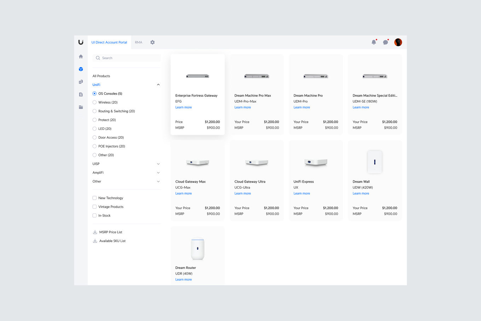Click the Cloud Gateway Ultra product image
The image size is (481, 321).
[x=257, y=162]
